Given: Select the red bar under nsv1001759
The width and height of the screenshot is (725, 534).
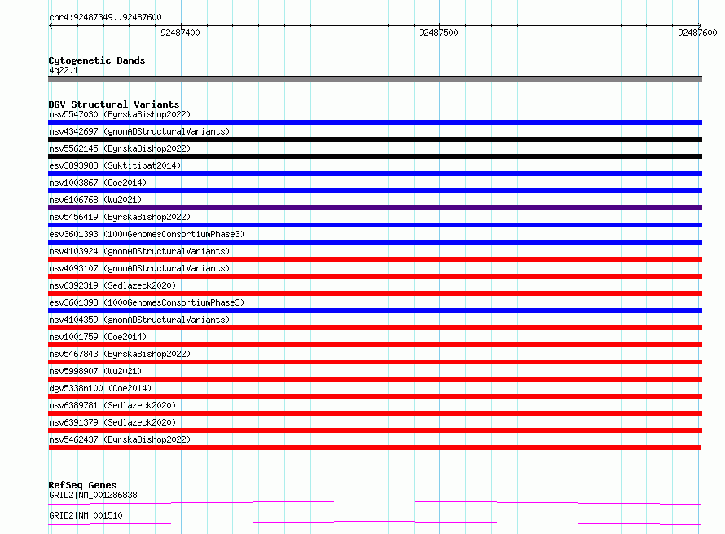Looking at the screenshot, I should [x=375, y=345].
